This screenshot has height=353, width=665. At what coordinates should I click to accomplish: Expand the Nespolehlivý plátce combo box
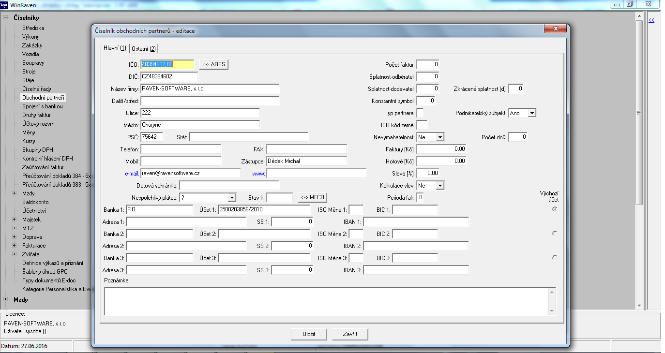[x=232, y=197]
